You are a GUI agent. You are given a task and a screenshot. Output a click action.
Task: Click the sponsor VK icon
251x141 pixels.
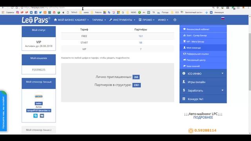pos(42,116)
